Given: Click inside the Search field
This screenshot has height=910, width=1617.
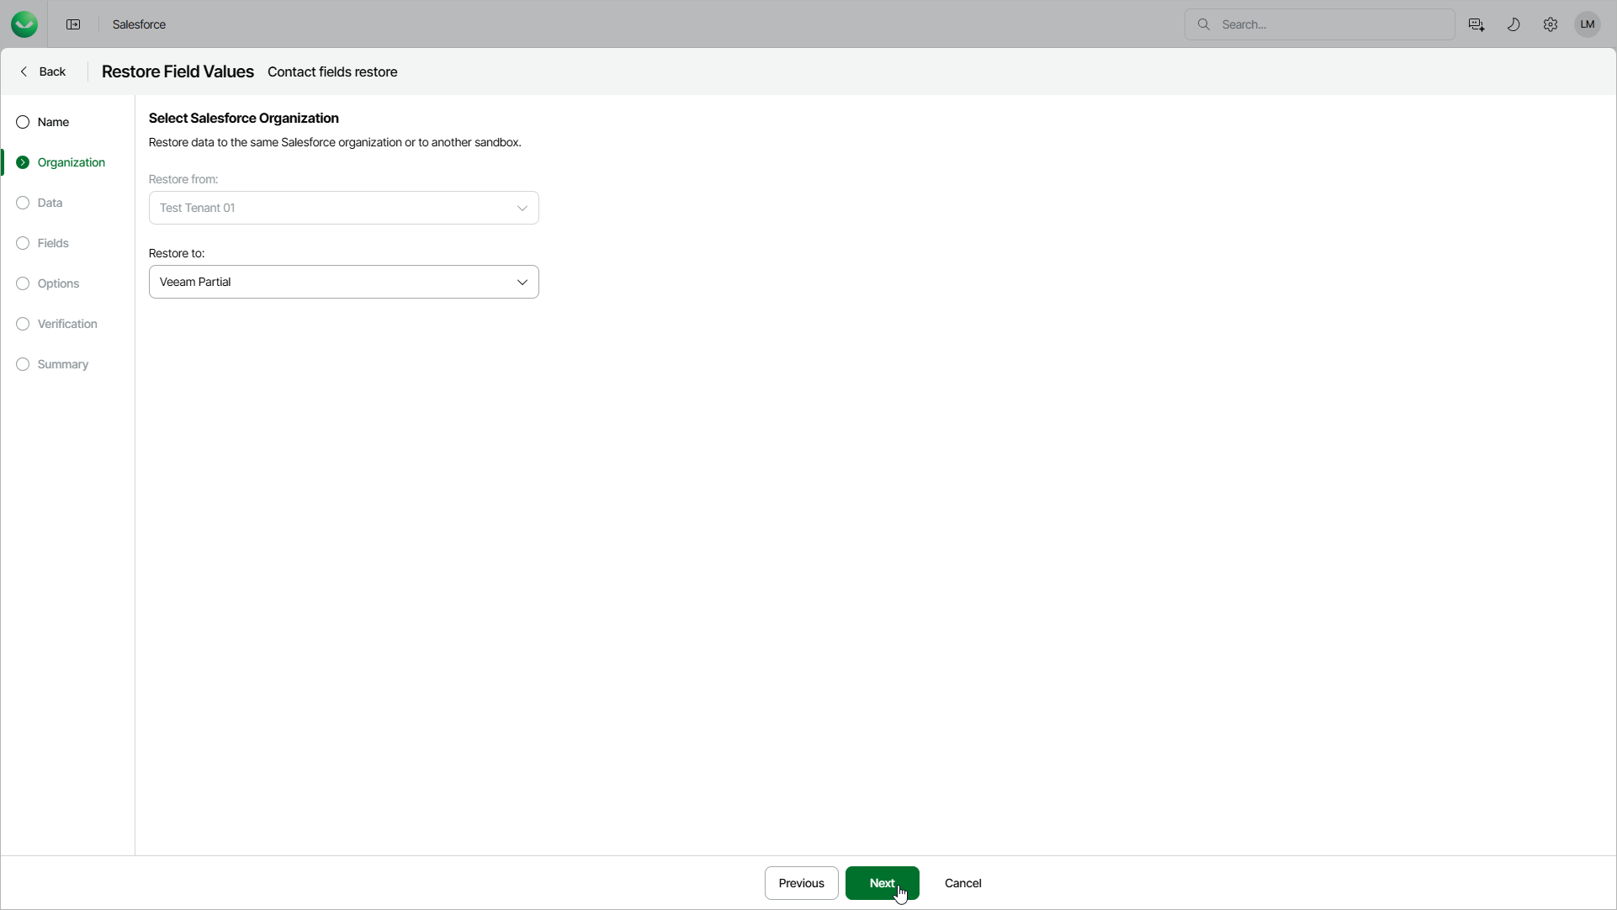Looking at the screenshot, I should (x=1329, y=24).
